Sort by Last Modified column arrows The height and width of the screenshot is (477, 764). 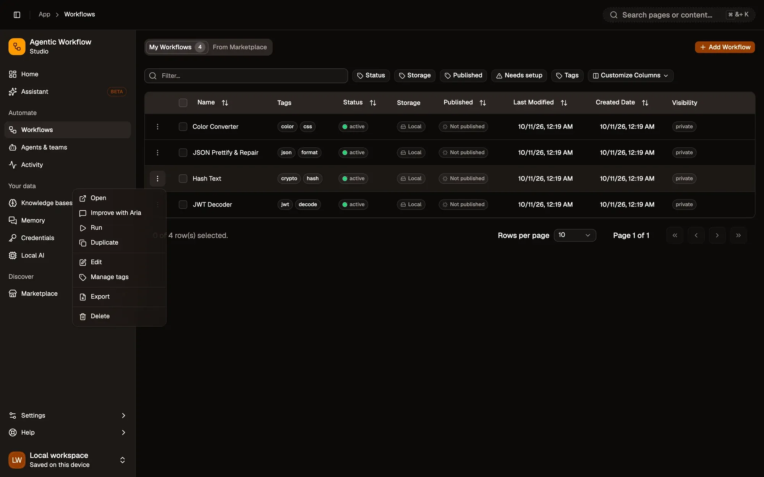(x=564, y=103)
